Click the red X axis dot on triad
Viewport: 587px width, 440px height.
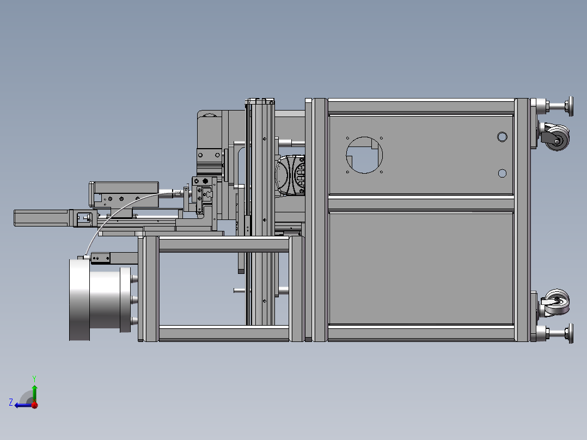click(34, 405)
